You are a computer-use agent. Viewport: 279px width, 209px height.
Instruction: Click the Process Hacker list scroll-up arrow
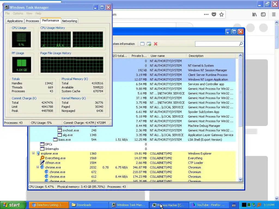point(240,56)
